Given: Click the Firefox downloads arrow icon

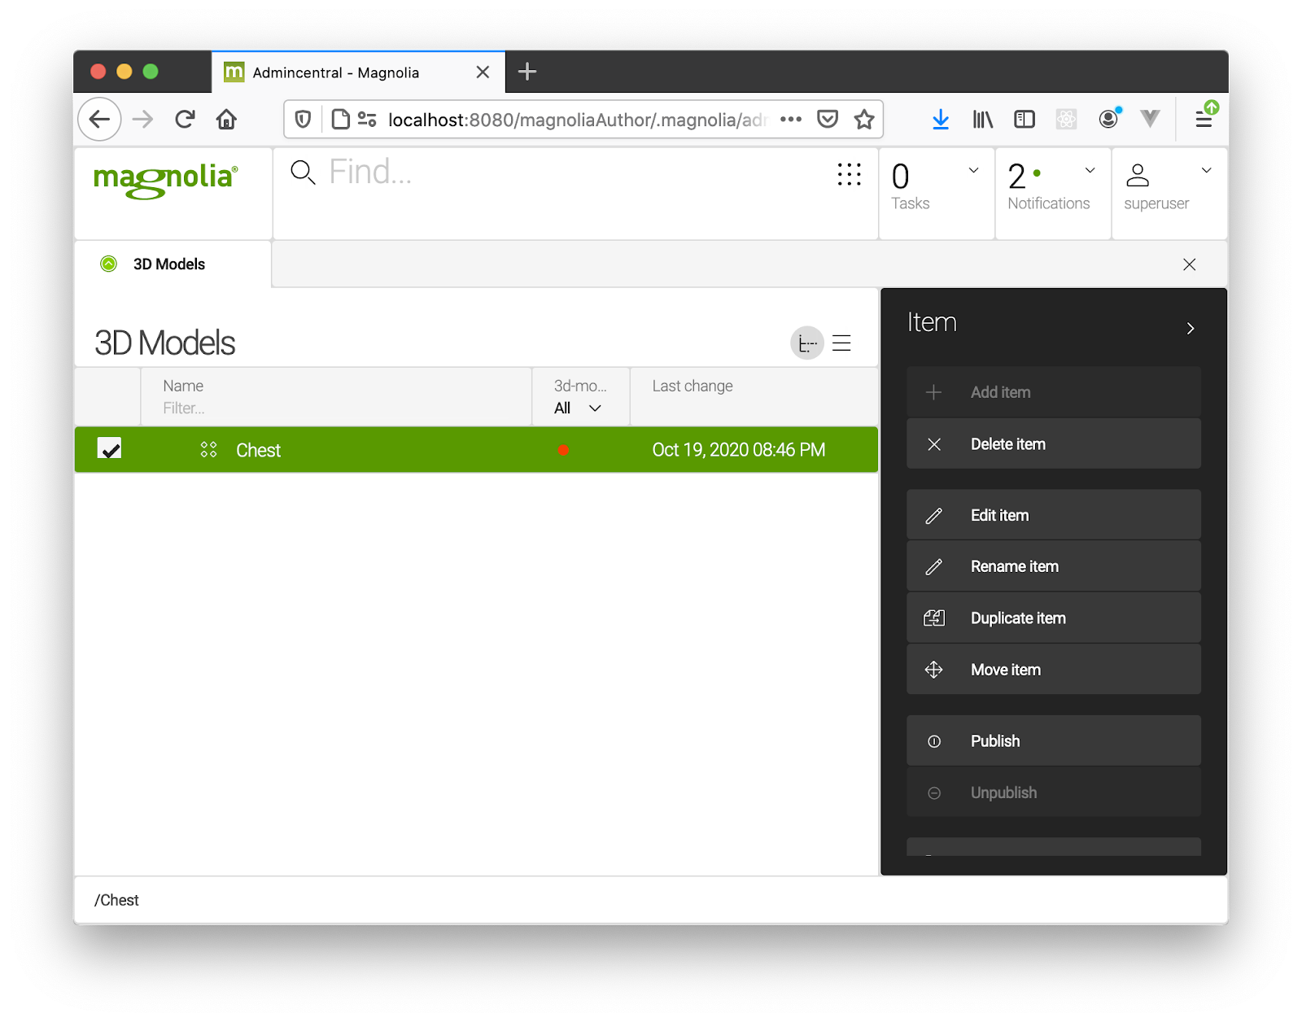Looking at the screenshot, I should pos(941,120).
